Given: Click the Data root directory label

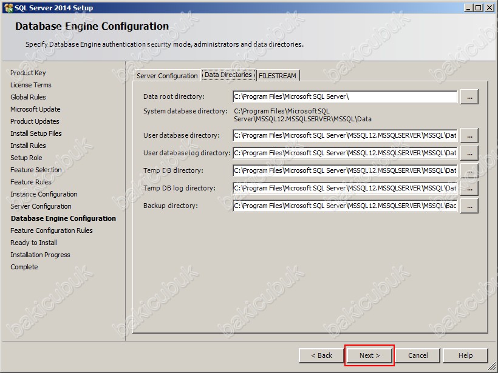Looking at the screenshot, I should pyautogui.click(x=174, y=96).
